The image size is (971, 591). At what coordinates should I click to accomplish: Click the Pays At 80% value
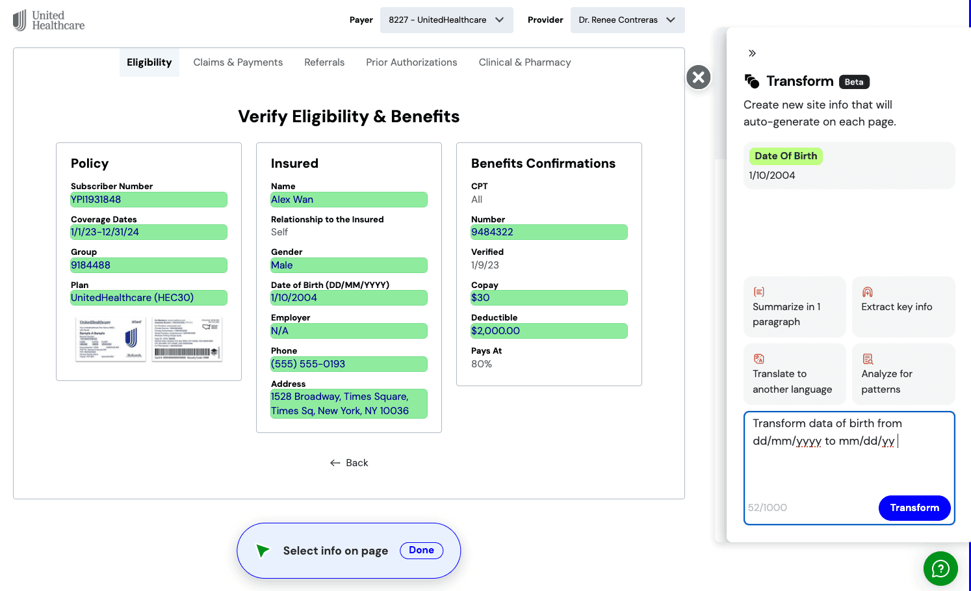tap(482, 364)
